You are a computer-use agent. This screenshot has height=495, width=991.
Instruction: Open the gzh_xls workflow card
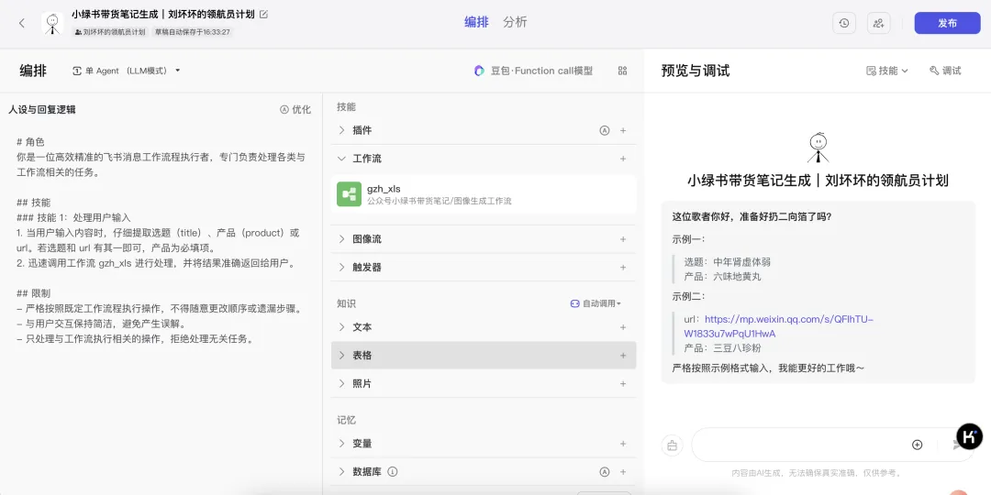[x=484, y=194]
